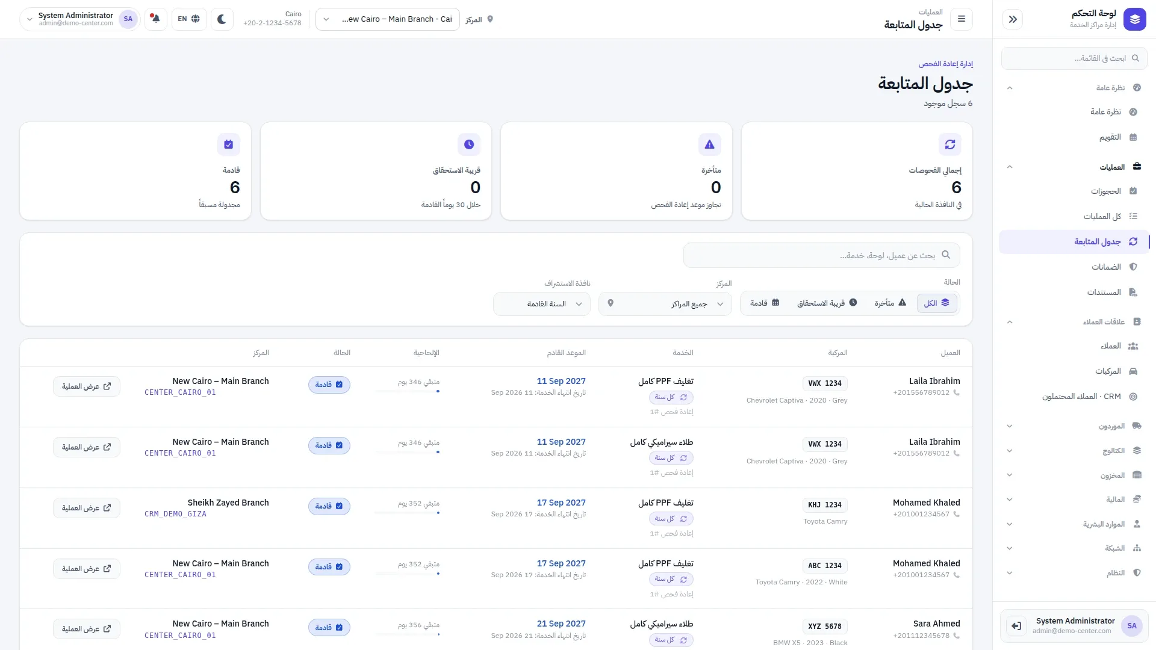Click the logout icon beside System Administrator
Image resolution: width=1156 pixels, height=650 pixels.
coord(1016,626)
